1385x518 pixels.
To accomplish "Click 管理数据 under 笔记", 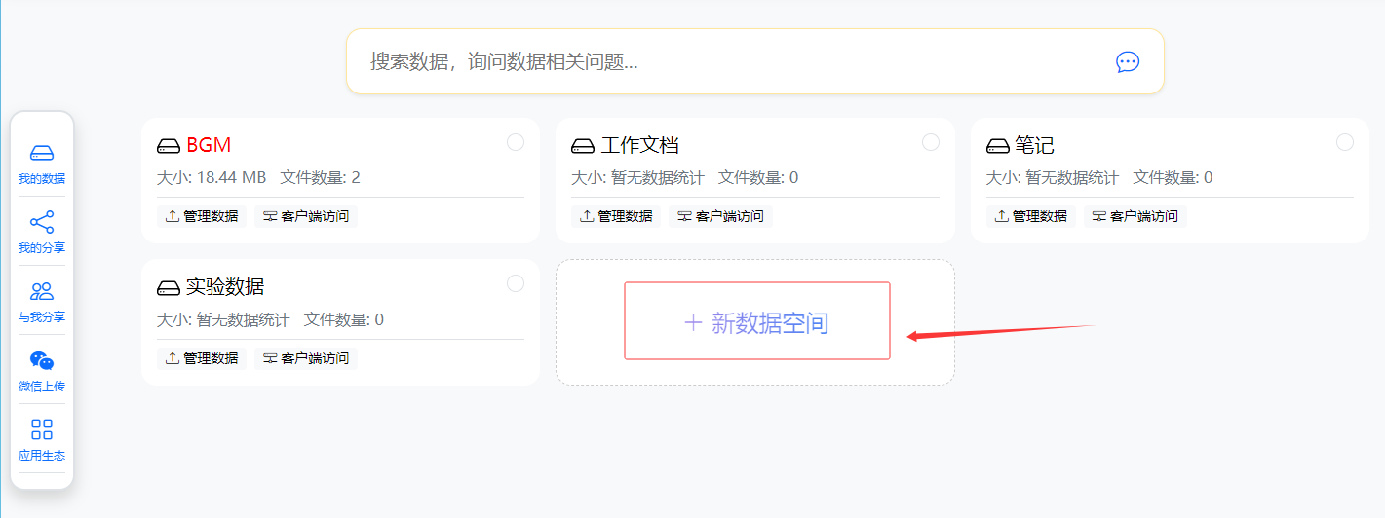I will click(x=1031, y=216).
